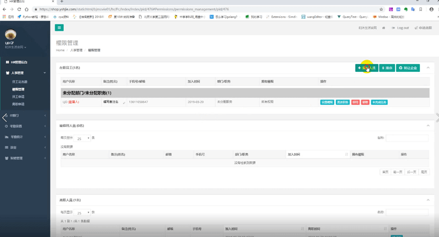Open the per-page dropdown in the bottom panel
The height and width of the screenshot is (237, 439).
83,213
